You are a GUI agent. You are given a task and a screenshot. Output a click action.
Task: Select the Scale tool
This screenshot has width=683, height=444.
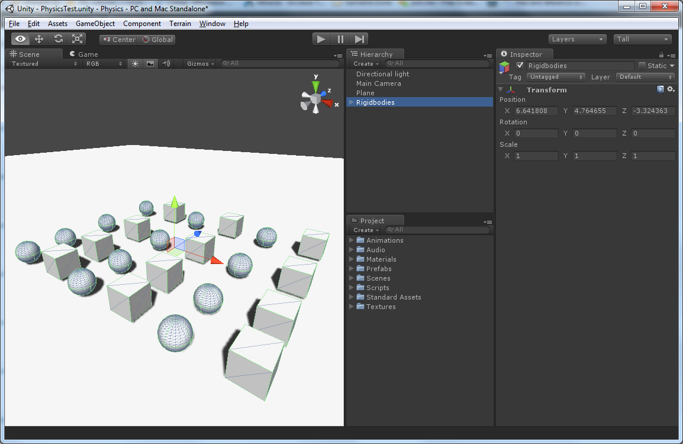point(77,39)
